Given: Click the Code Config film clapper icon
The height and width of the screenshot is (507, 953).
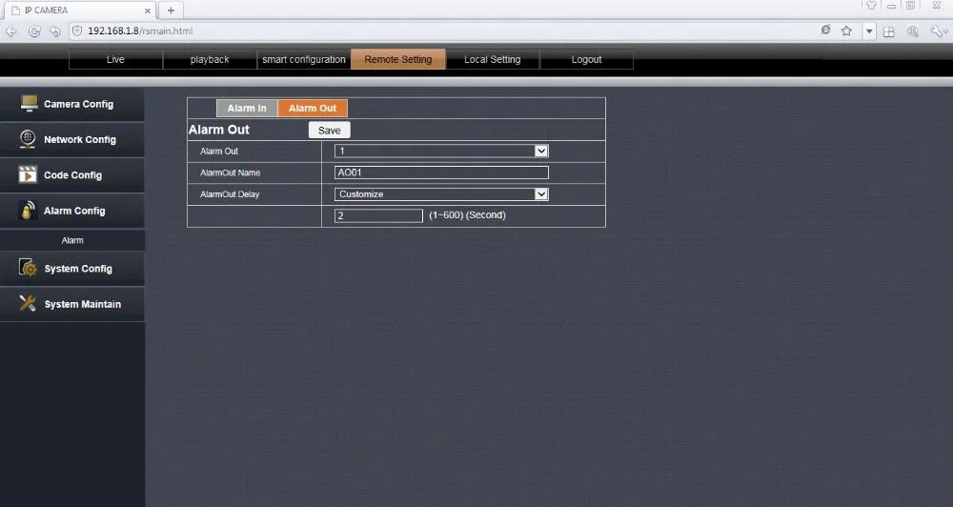Looking at the screenshot, I should (28, 174).
